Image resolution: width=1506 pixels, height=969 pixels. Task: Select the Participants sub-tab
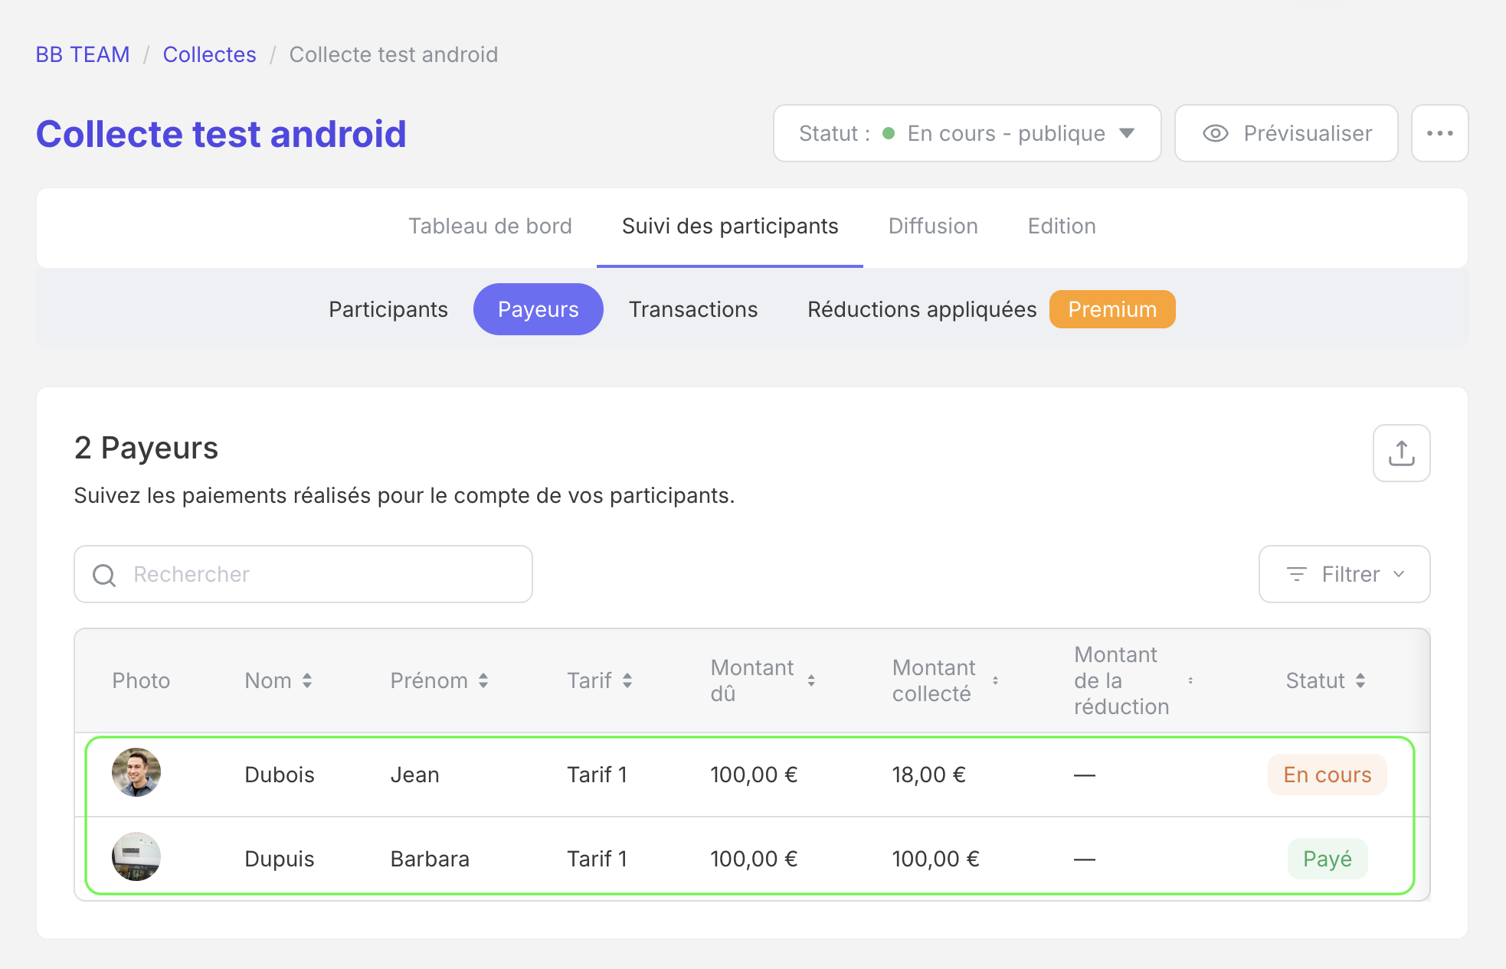[388, 309]
